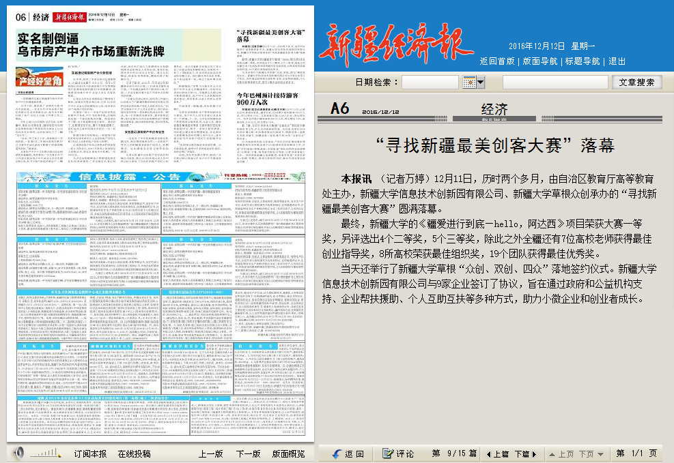This screenshot has width=674, height=463.
Task: Select headline 实名制倒逼乌市房产中介市场重新洗牌 on page
Action: (91, 45)
